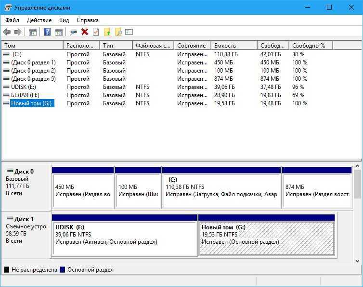Click the rightmost settings list toolbar icon
The width and height of the screenshot is (363, 287).
[x=129, y=32]
